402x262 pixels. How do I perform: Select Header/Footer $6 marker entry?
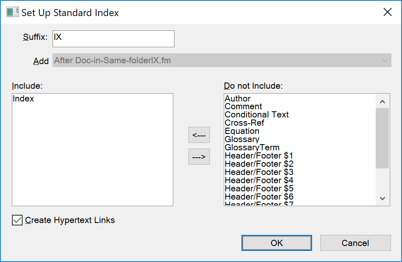pos(259,197)
